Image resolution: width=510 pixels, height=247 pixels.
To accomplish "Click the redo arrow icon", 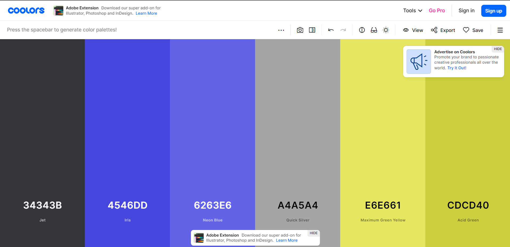I will pos(343,30).
